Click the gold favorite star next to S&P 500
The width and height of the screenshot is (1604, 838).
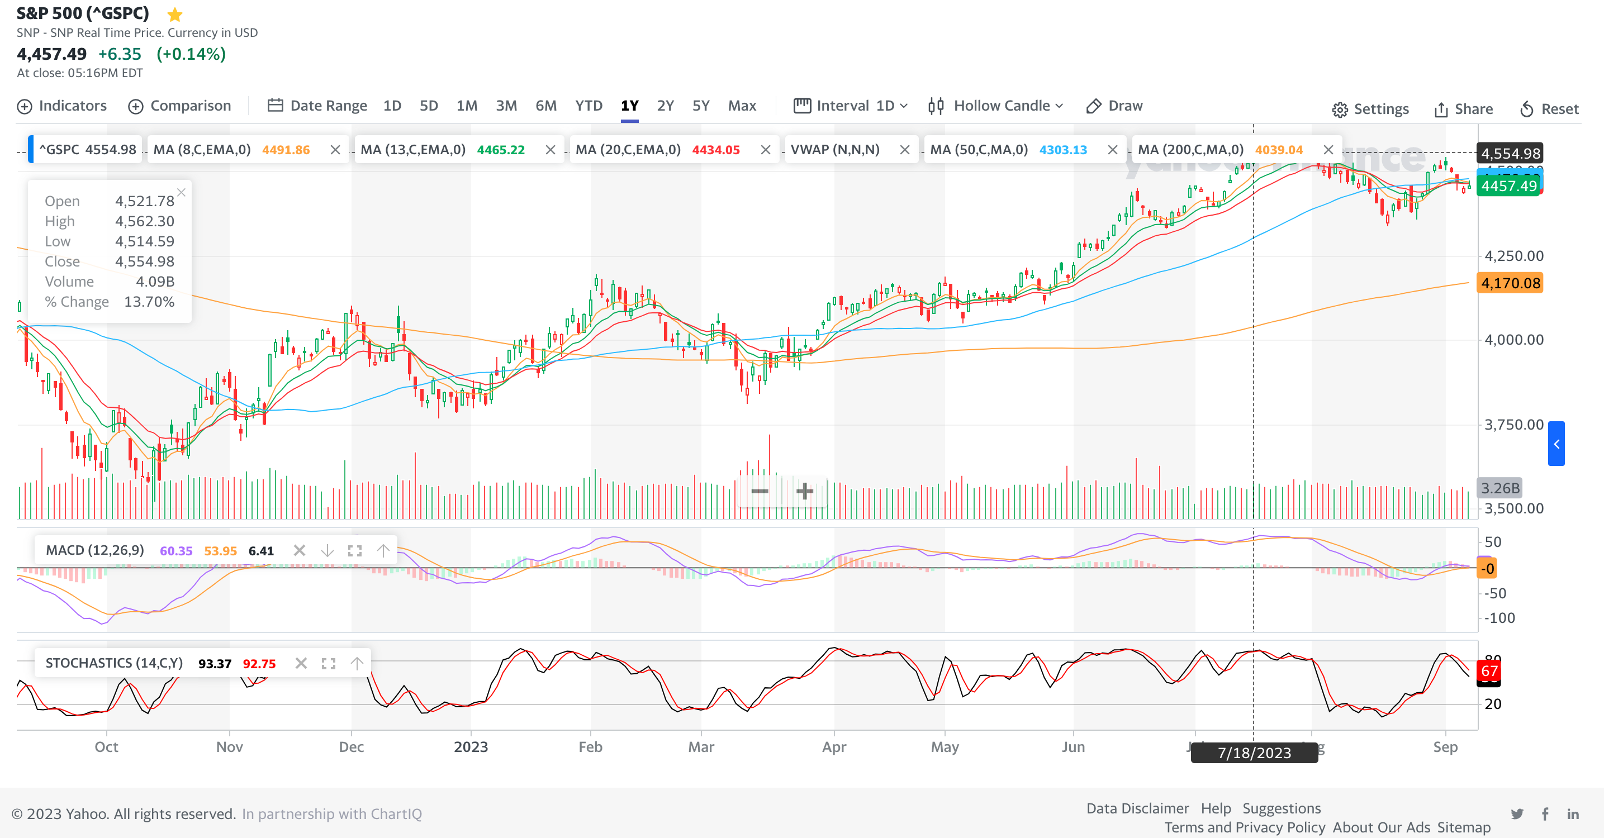(175, 14)
